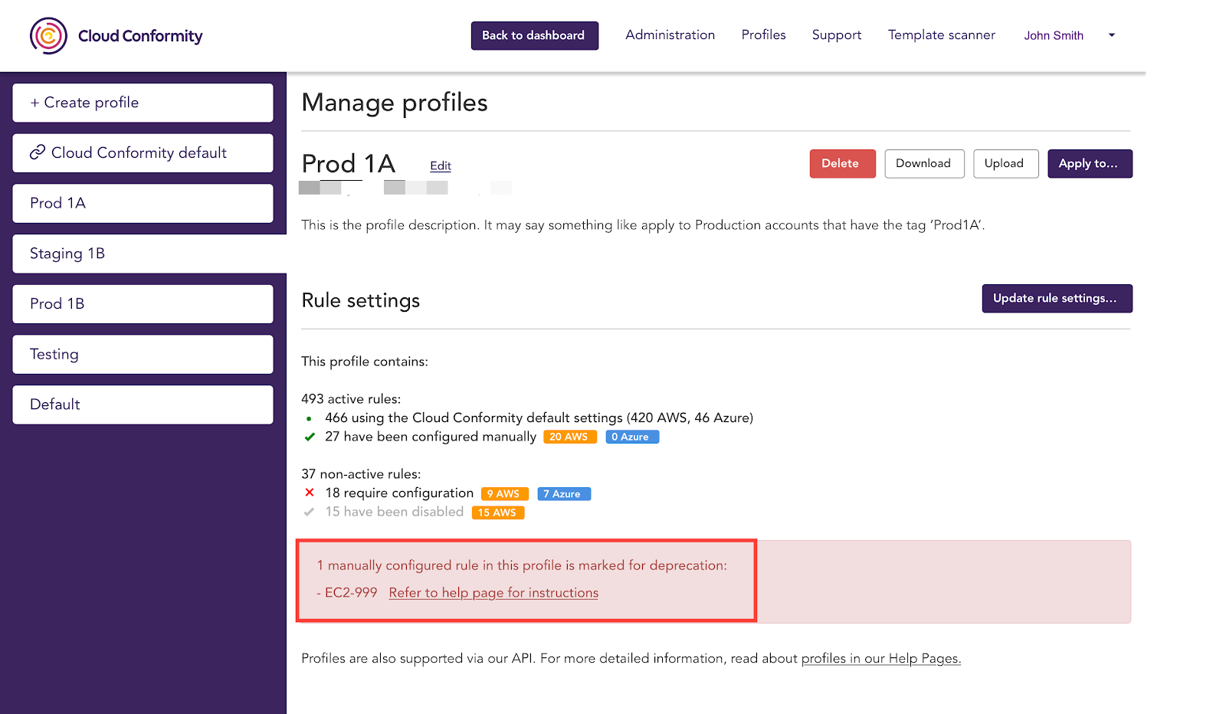Upload a profile file
Viewport: 1226px width, 714px height.
(1005, 163)
